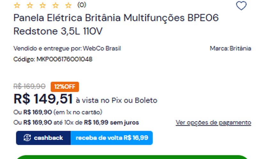Click the 12%OFF discount badge

coord(65,86)
